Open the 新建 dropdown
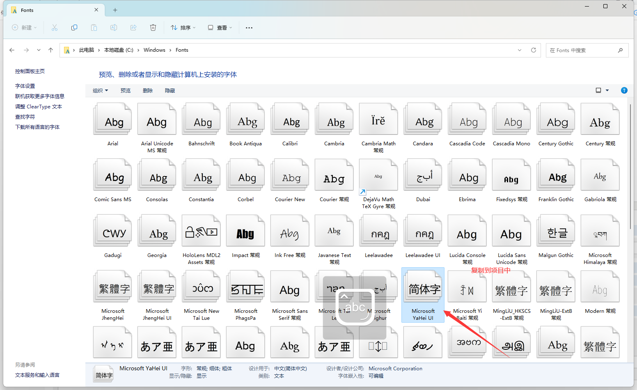637x390 pixels. (24, 28)
